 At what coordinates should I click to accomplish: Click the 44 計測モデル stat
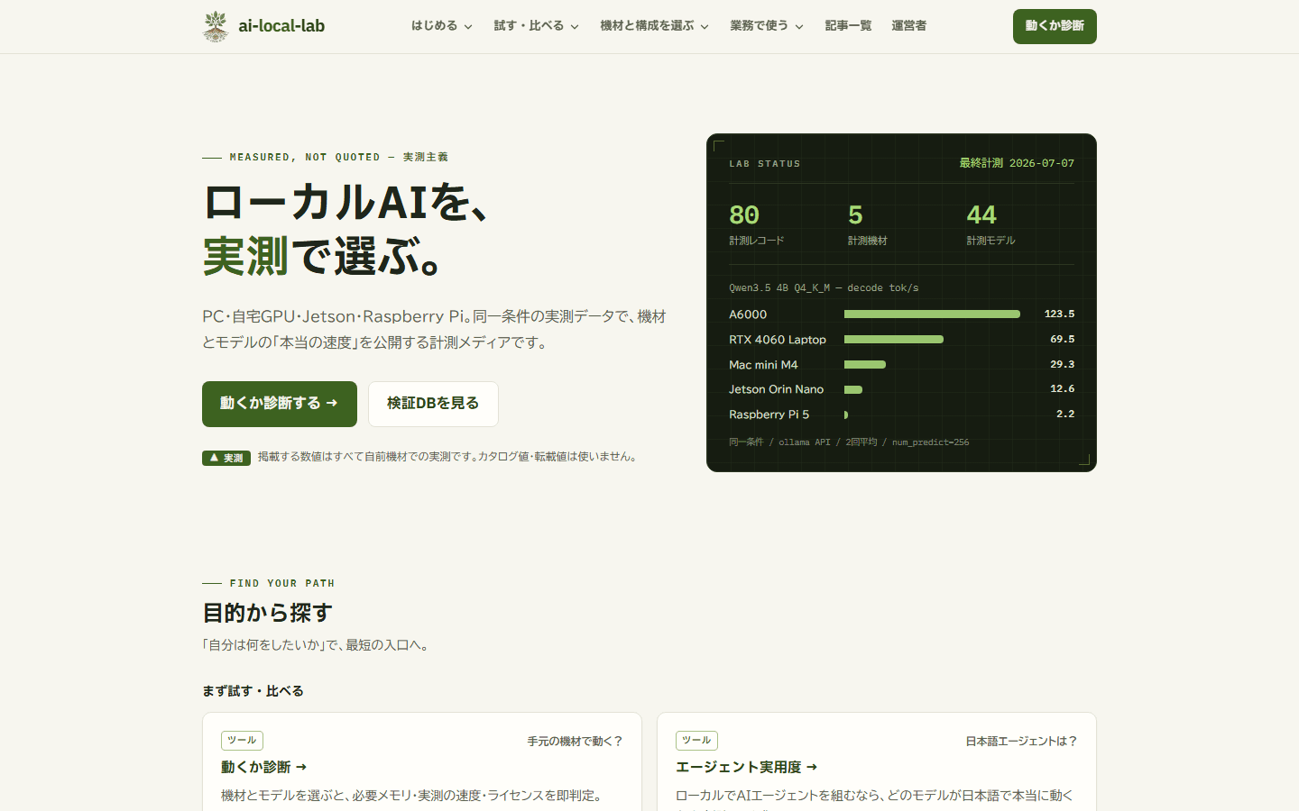coord(990,224)
